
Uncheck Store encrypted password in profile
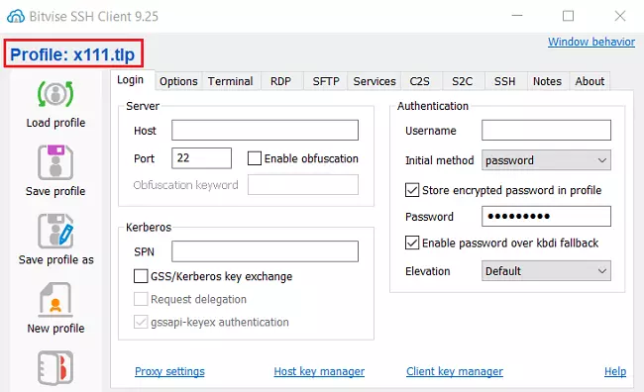[412, 190]
